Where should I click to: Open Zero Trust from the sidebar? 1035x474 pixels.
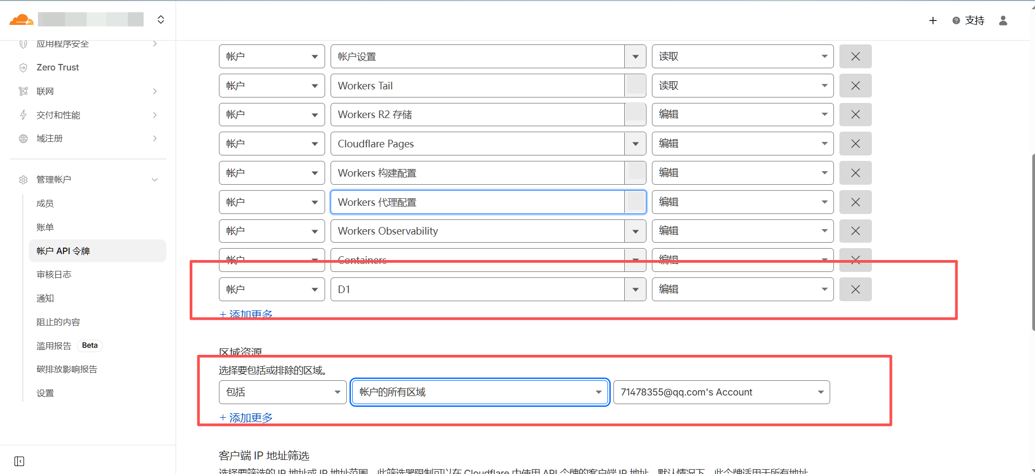tap(57, 68)
